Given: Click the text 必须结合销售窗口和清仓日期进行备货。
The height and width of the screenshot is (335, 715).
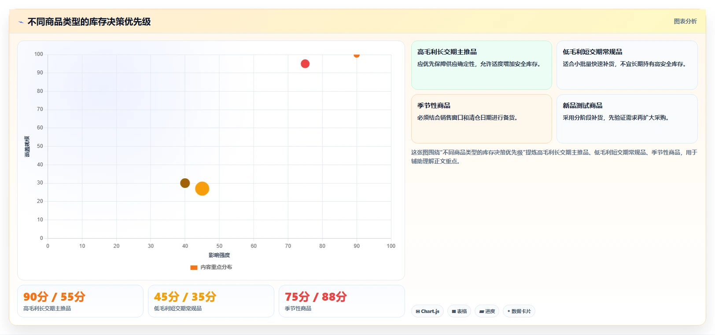Looking at the screenshot, I should 468,118.
